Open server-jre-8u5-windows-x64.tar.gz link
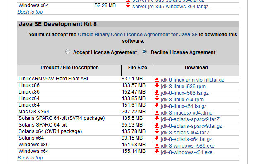Image resolution: width=272 pixels, height=164 pixels. [x=170, y=7]
